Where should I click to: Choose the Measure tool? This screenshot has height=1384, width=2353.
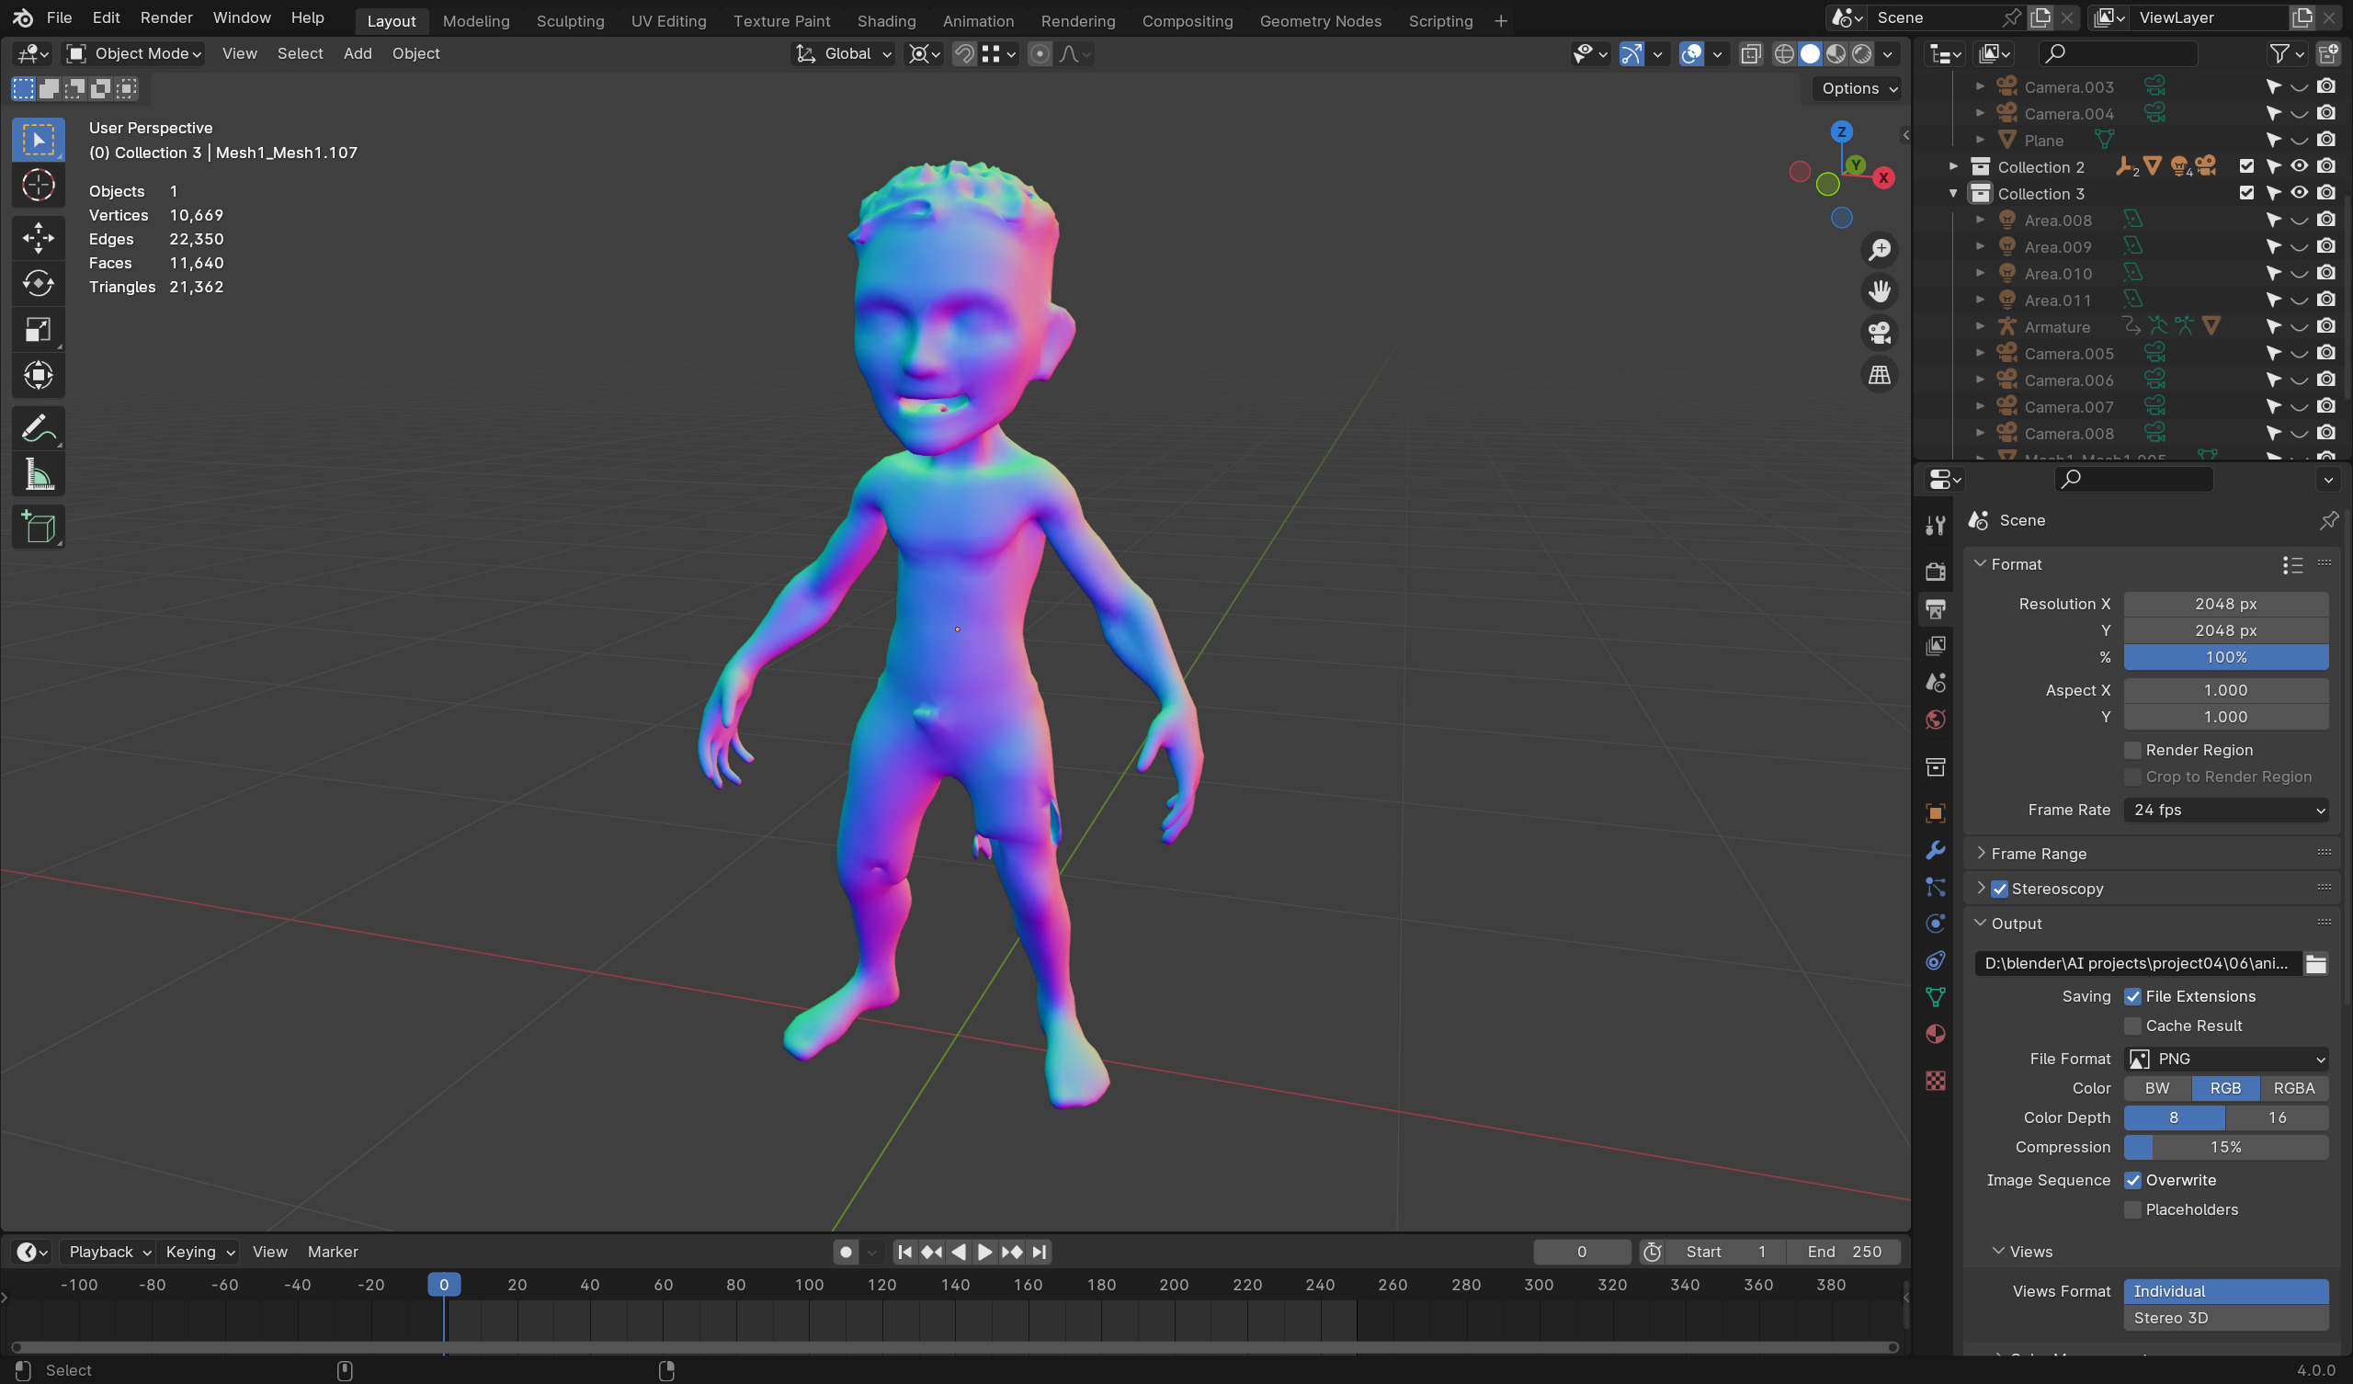(x=39, y=474)
